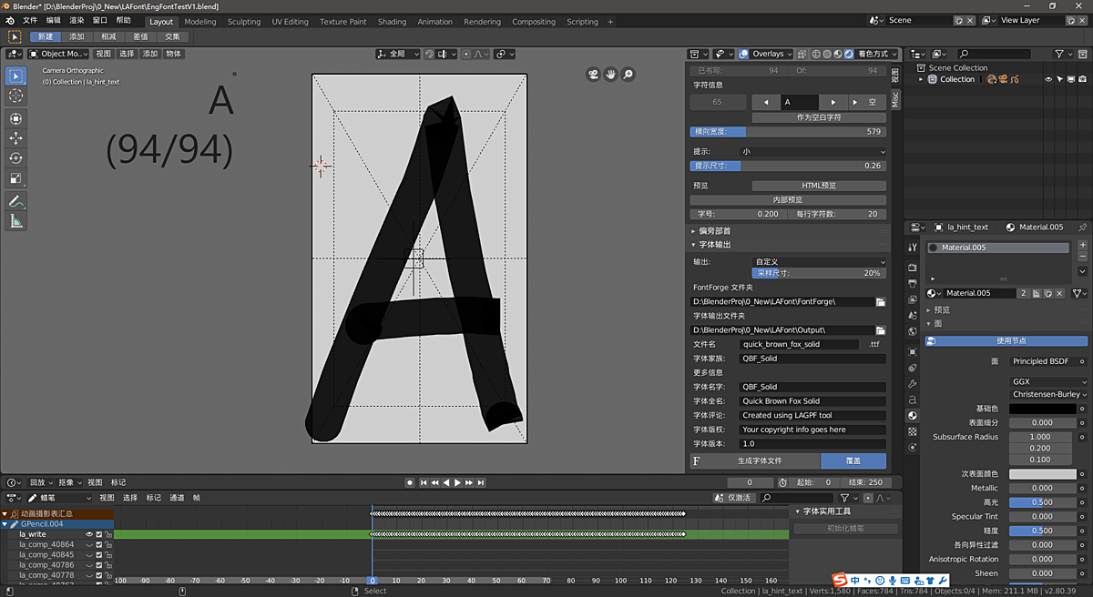The image size is (1093, 597).
Task: Switch to the Sculpting workspace tab
Action: [243, 22]
